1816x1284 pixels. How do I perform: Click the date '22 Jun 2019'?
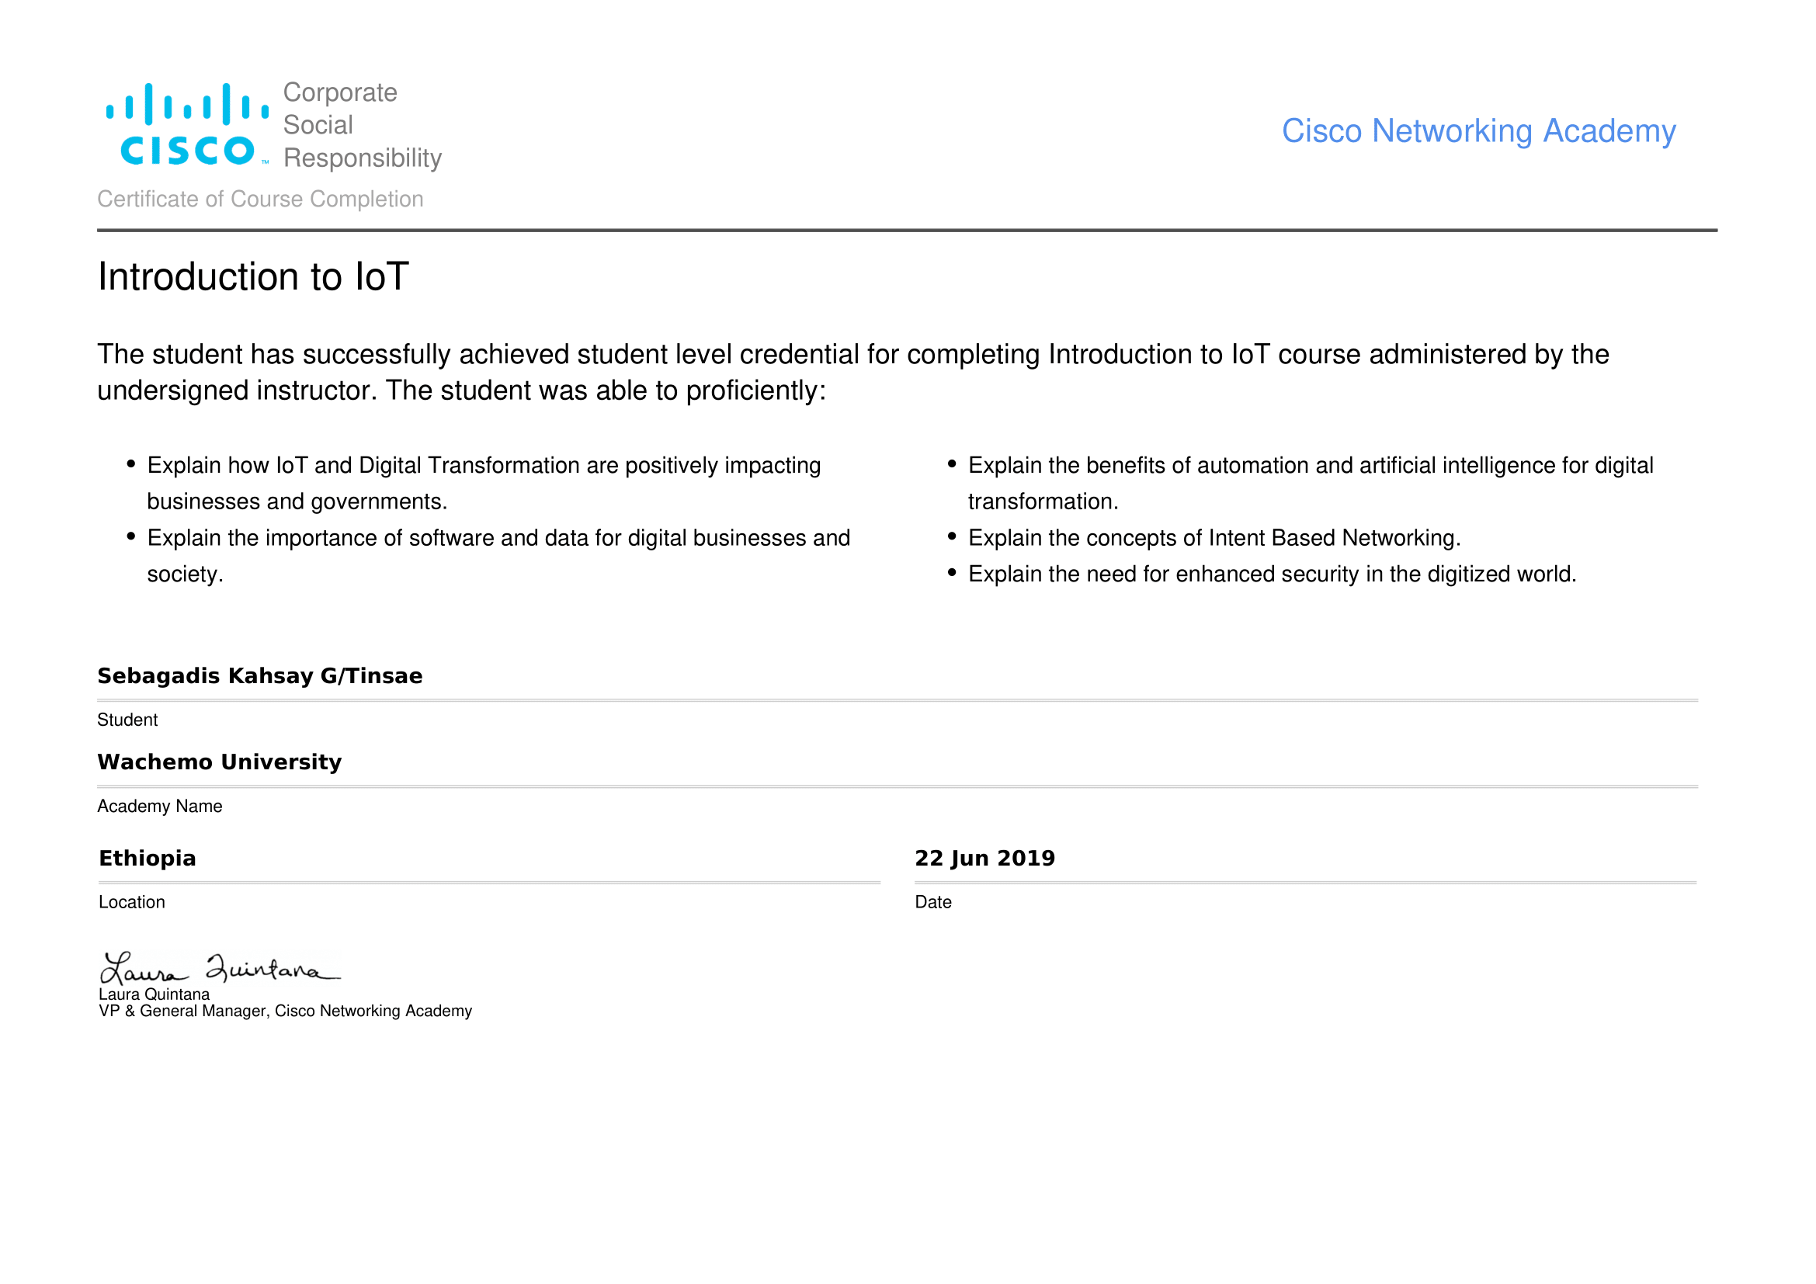[984, 859]
